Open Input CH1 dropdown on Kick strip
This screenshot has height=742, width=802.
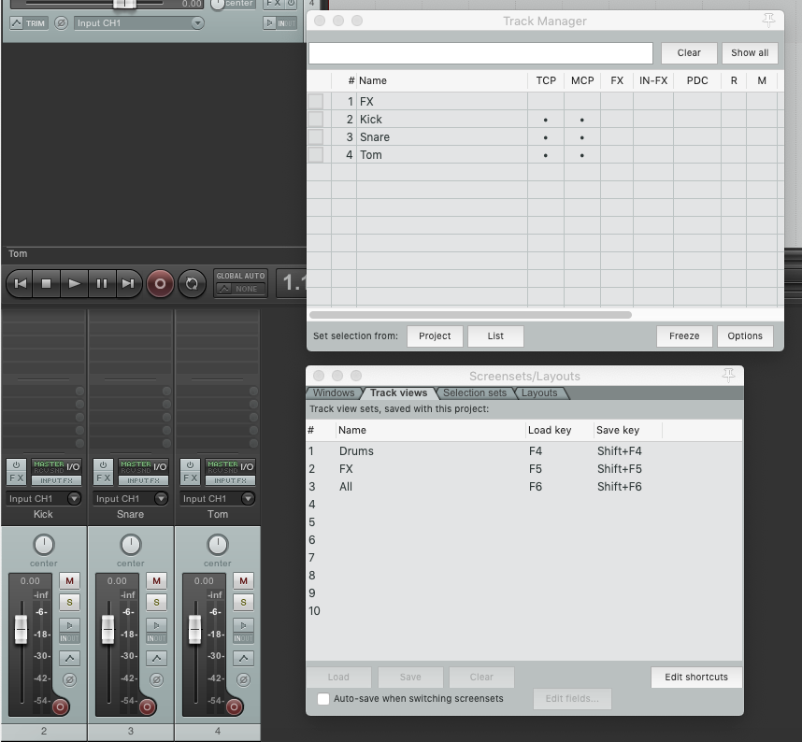(x=44, y=498)
